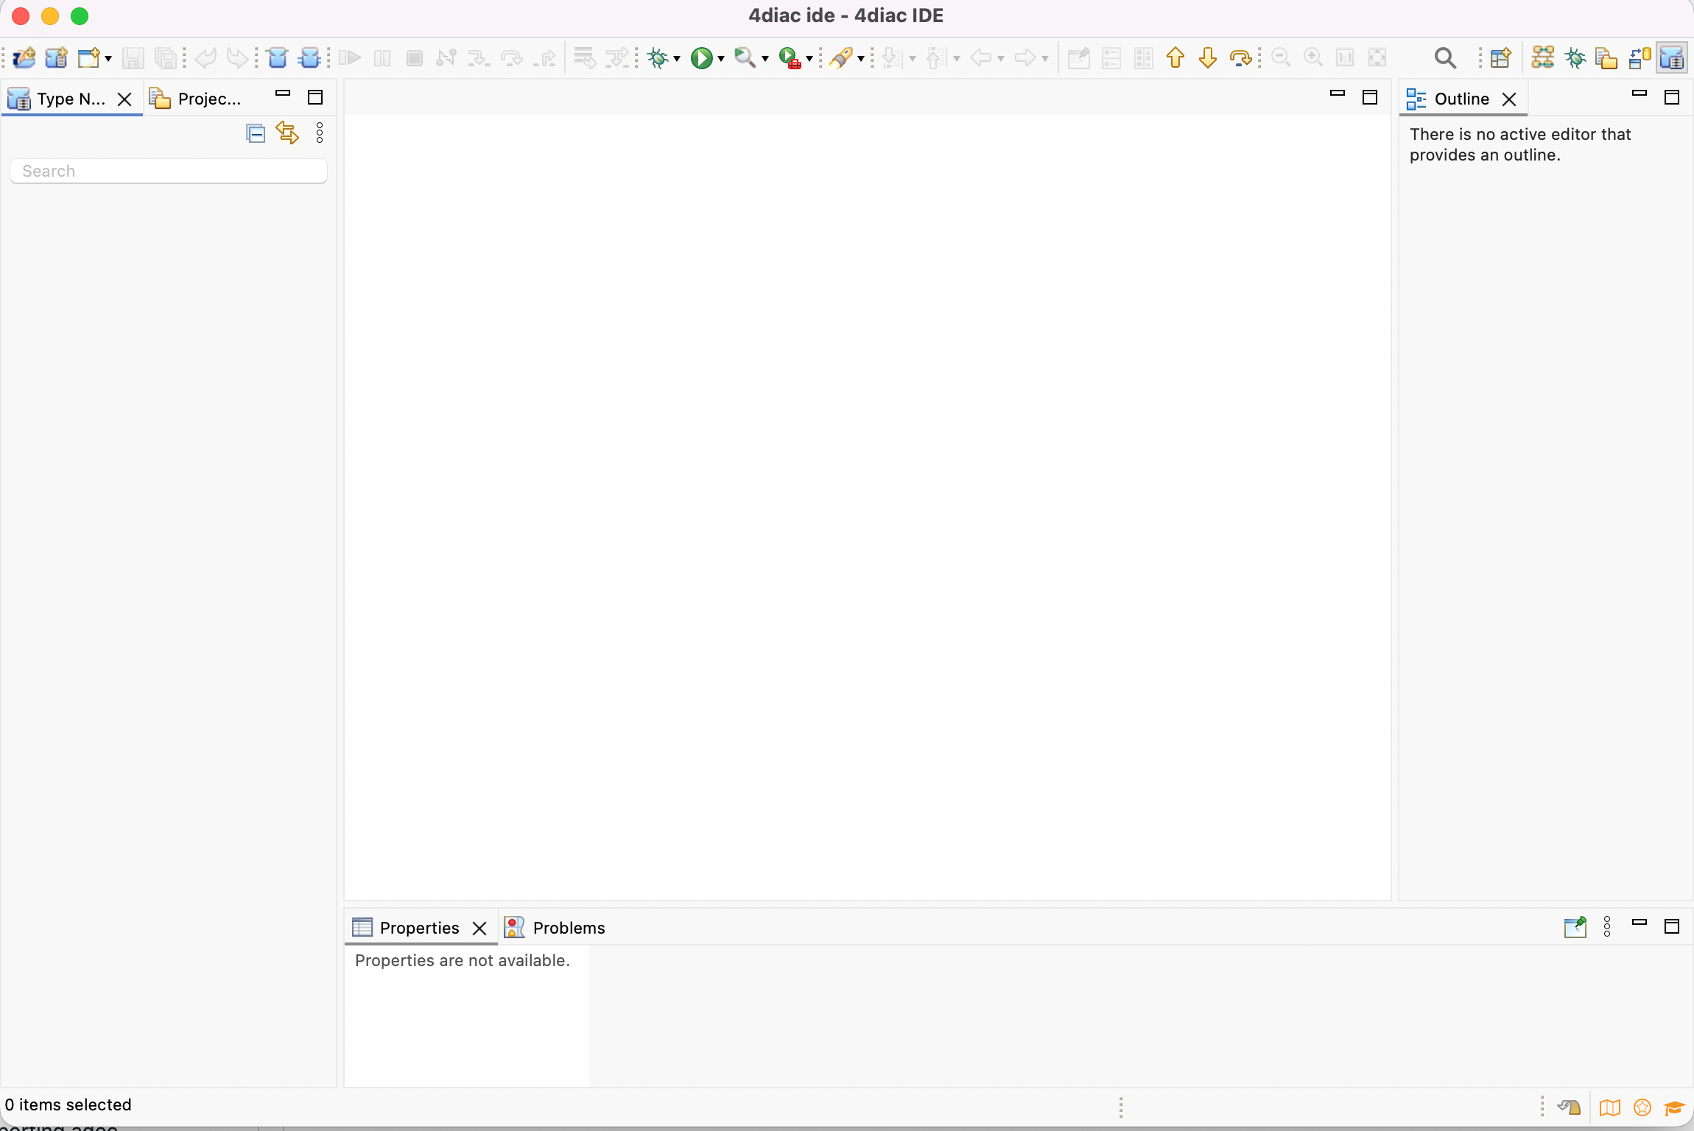Click the Suspend pause icon
This screenshot has height=1131, width=1694.
coord(382,57)
